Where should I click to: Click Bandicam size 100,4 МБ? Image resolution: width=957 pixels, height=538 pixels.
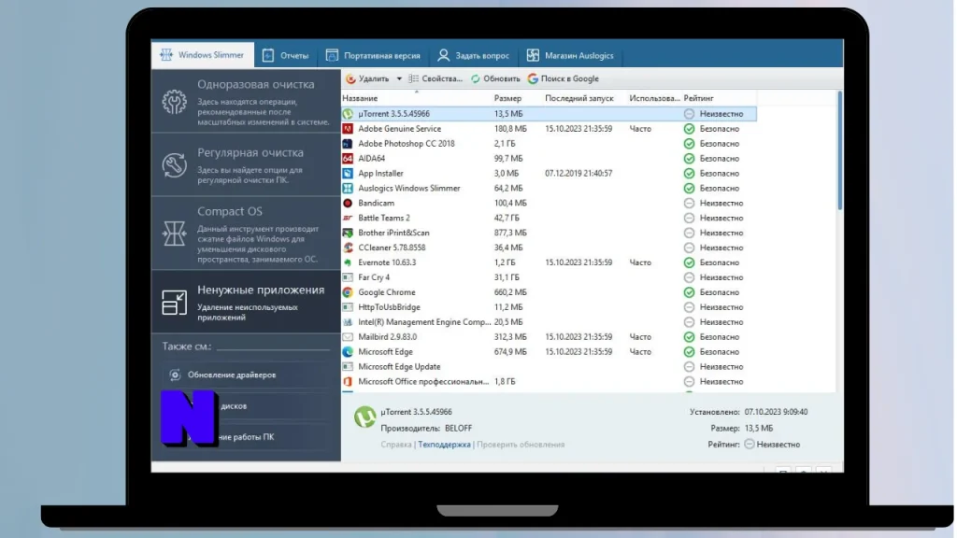510,203
